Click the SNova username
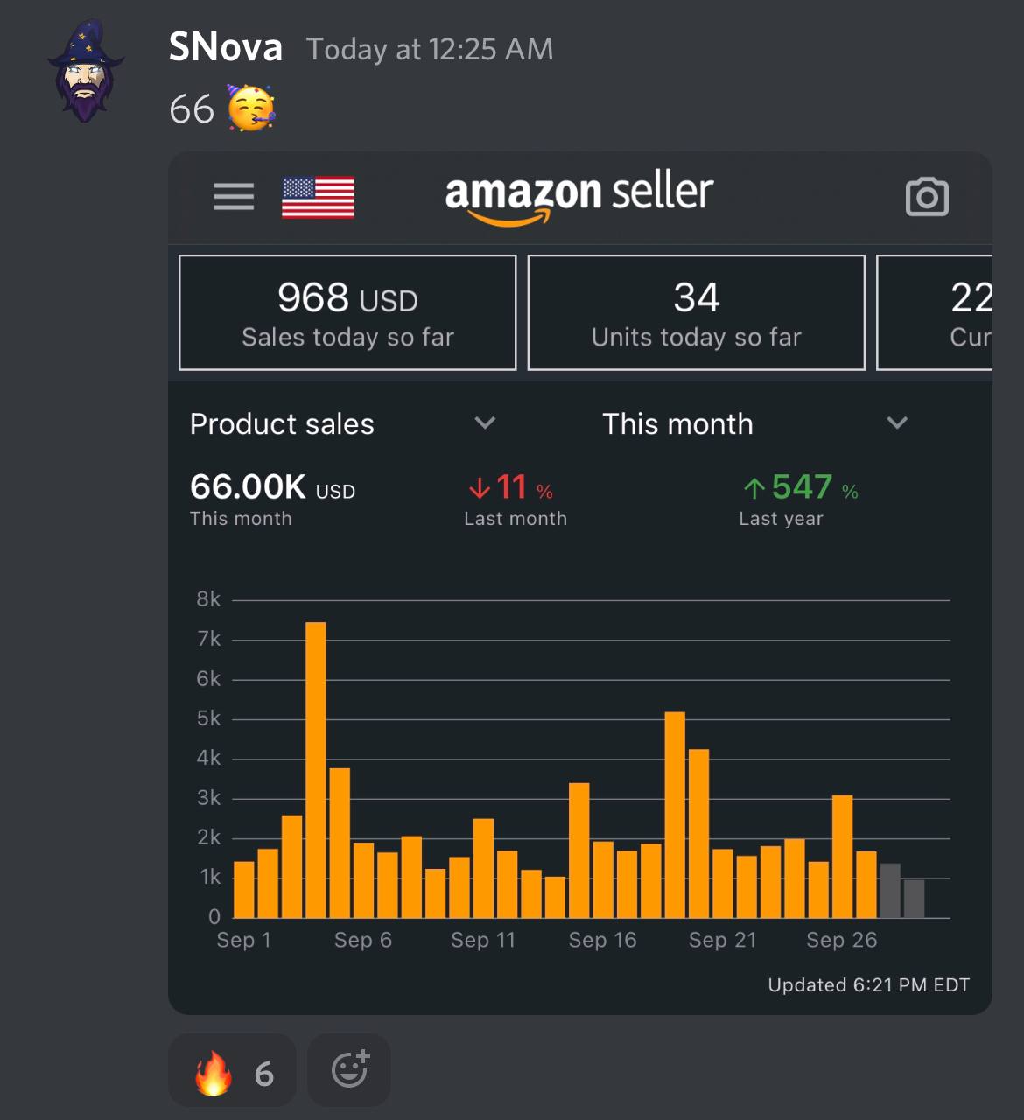The height and width of the screenshot is (1120, 1024). (x=226, y=47)
